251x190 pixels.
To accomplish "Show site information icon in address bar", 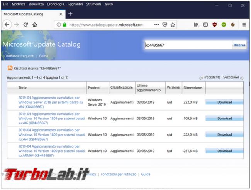I will (59, 25).
